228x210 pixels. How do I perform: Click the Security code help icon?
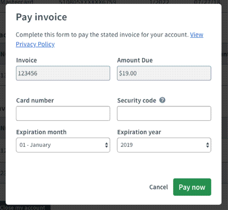162,100
